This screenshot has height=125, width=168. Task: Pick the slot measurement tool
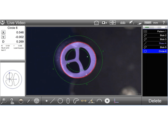(x=68, y=101)
